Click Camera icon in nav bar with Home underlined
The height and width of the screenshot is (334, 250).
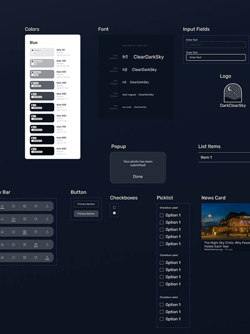pos(13,206)
